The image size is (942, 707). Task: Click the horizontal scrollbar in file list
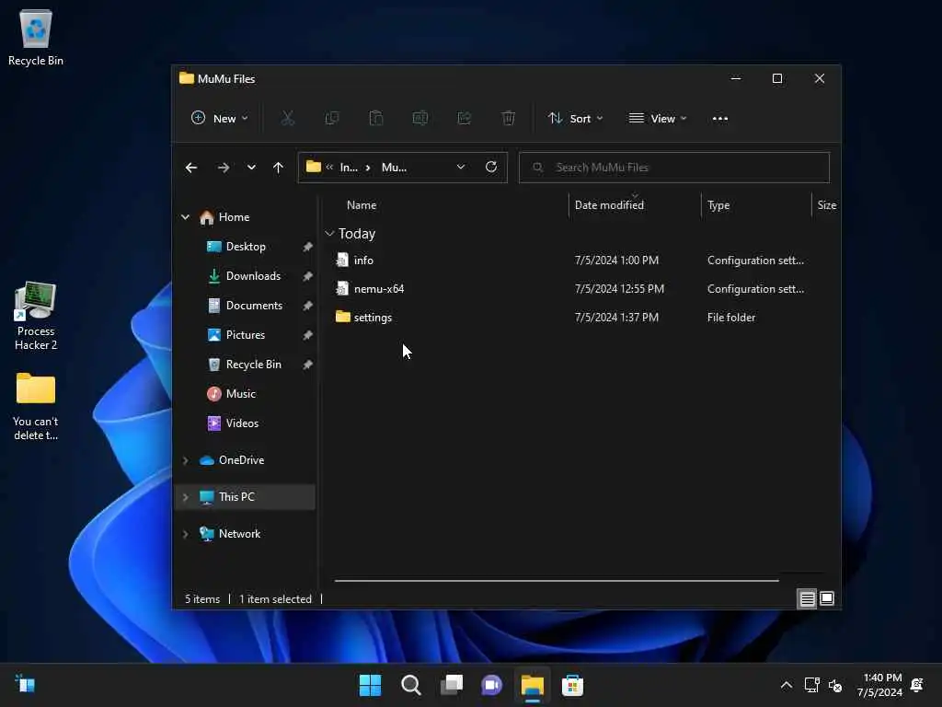[557, 581]
